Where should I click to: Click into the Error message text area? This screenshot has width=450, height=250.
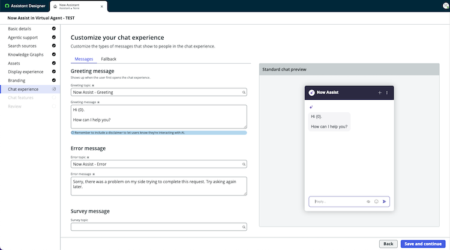[x=159, y=186]
